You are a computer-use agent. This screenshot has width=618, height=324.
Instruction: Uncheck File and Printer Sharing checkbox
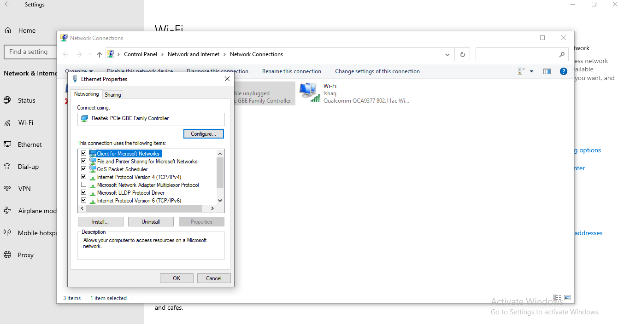(x=83, y=161)
